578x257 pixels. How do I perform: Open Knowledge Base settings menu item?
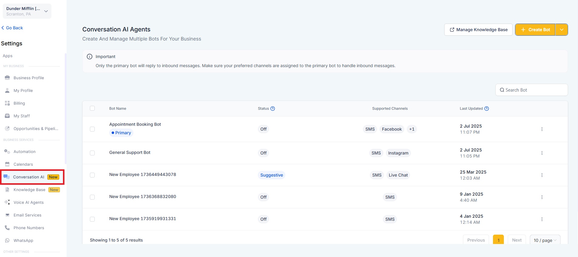coord(29,190)
